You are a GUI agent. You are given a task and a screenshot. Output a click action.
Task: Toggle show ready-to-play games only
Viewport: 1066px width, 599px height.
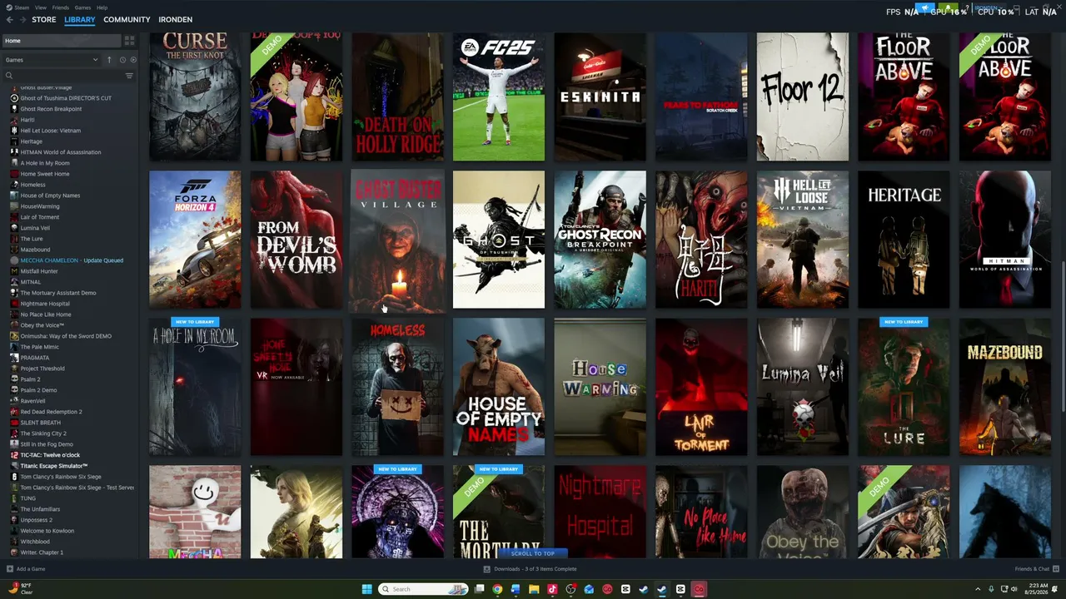tap(133, 60)
